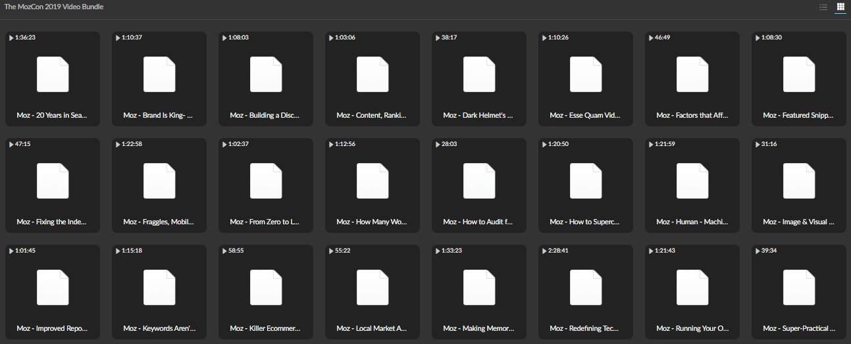Open file icon for Moz - Redefining Tec...
851x344 pixels.
pos(586,287)
